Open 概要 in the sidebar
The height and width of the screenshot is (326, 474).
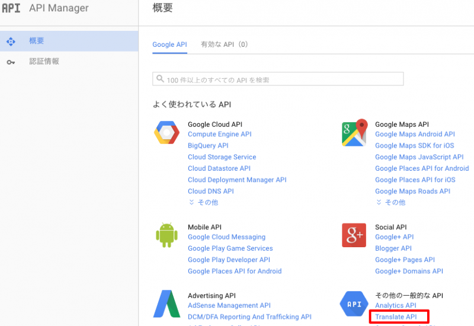coord(69,41)
